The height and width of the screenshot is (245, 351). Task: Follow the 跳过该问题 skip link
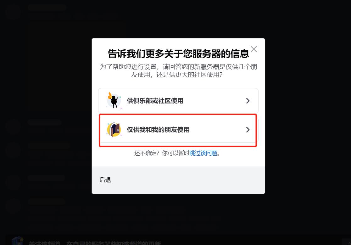click(203, 153)
